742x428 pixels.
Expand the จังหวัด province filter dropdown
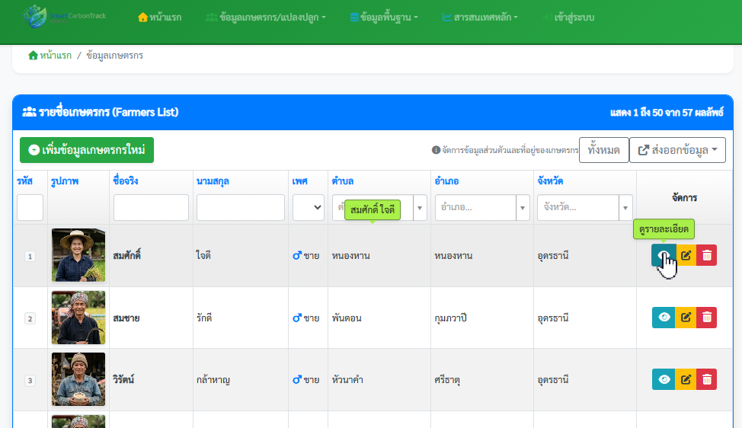coord(585,207)
